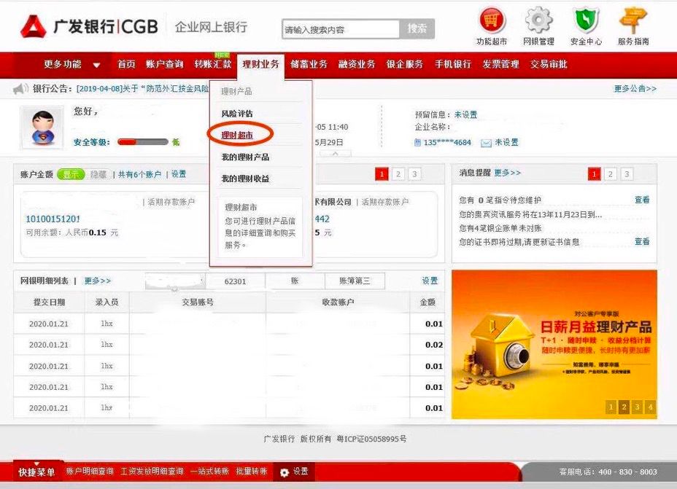
Task: Open the 账户查询 menu
Action: 164,64
